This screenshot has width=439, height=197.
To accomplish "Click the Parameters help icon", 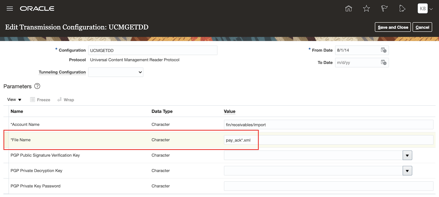I will tap(37, 86).
